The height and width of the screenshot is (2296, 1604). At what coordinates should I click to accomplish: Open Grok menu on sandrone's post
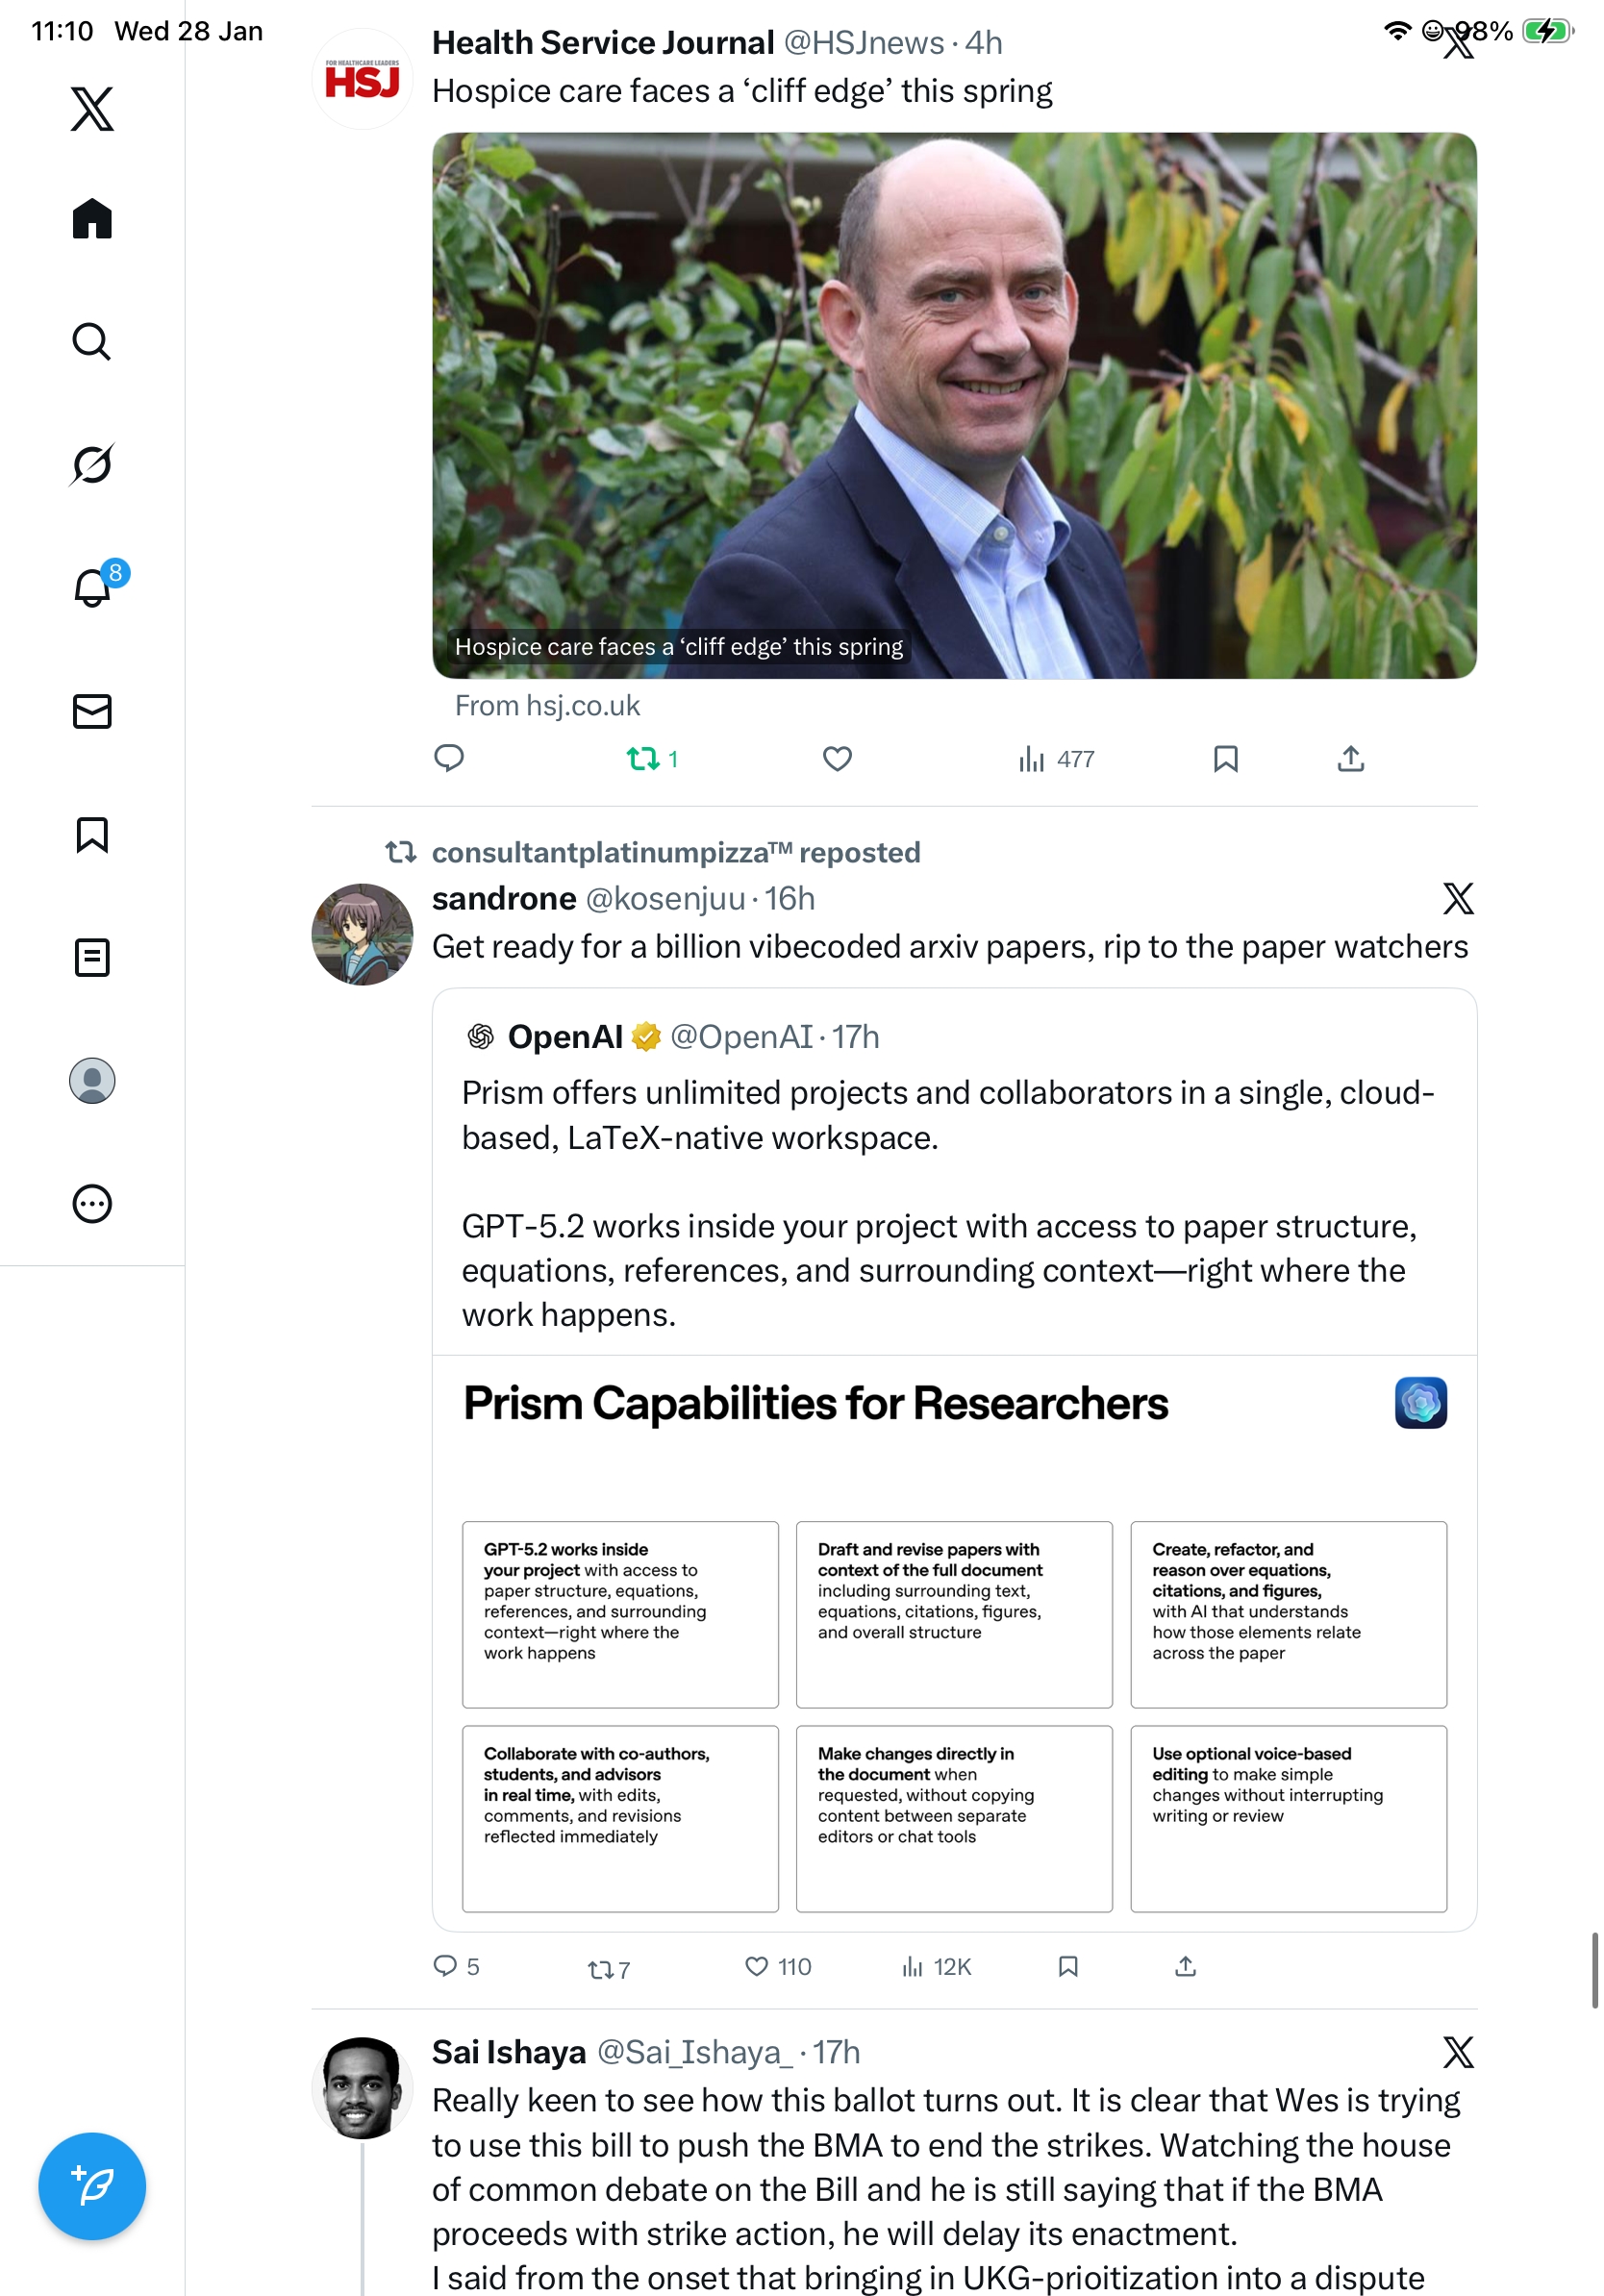click(1457, 898)
